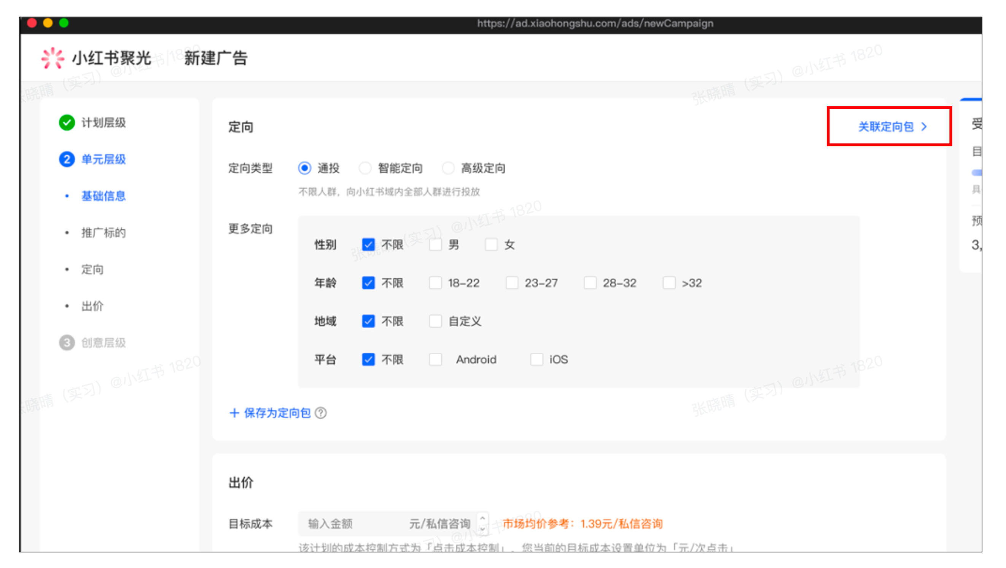Click the 不限人群 description text
The image size is (1006, 568).
[389, 192]
